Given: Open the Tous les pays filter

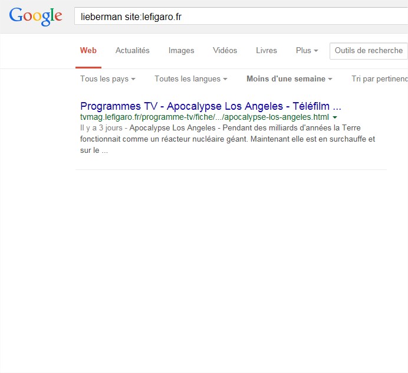Looking at the screenshot, I should pyautogui.click(x=108, y=78).
